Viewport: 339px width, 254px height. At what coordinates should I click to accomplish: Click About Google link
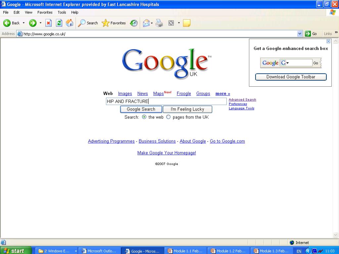click(193, 141)
